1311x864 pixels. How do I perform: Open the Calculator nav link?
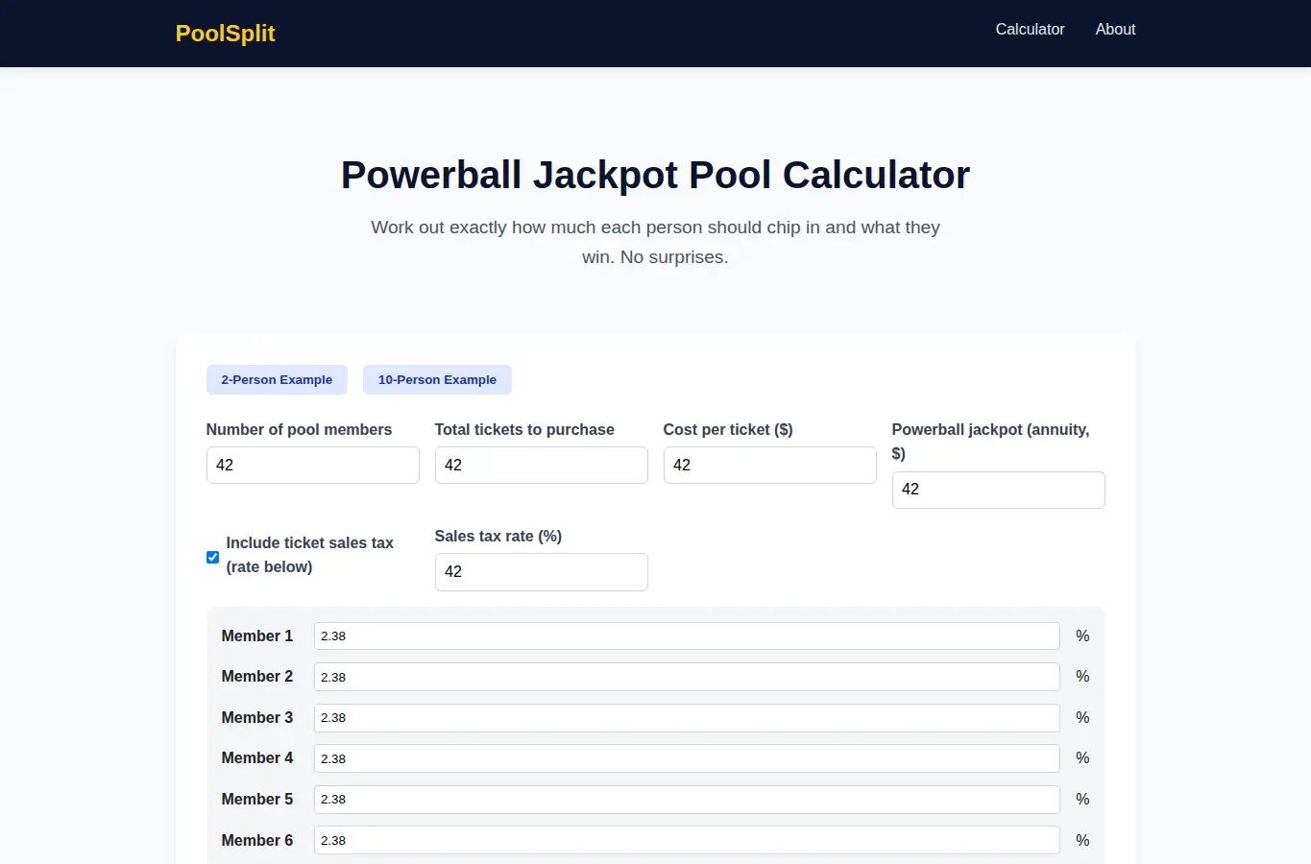1030,30
